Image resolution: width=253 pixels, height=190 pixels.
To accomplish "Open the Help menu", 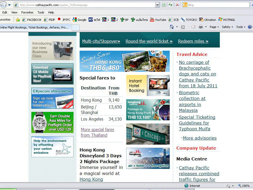I will (x=51, y=12).
